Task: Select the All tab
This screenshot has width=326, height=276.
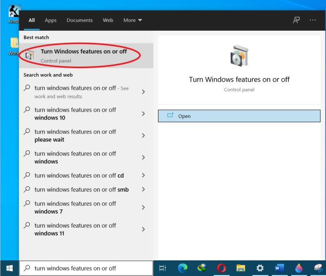Action: [32, 20]
